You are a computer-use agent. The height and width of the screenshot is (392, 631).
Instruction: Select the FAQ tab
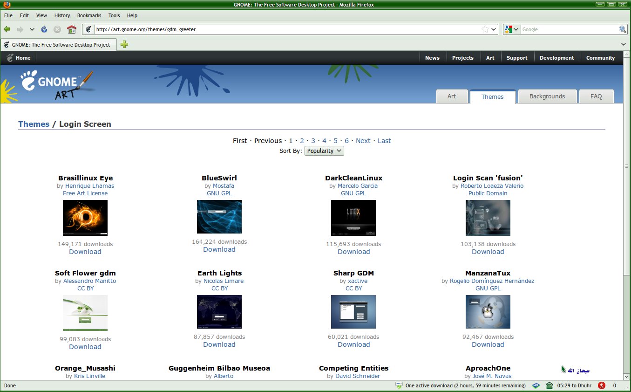597,96
